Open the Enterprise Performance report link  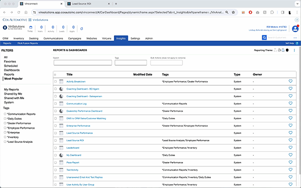[x=78, y=126]
